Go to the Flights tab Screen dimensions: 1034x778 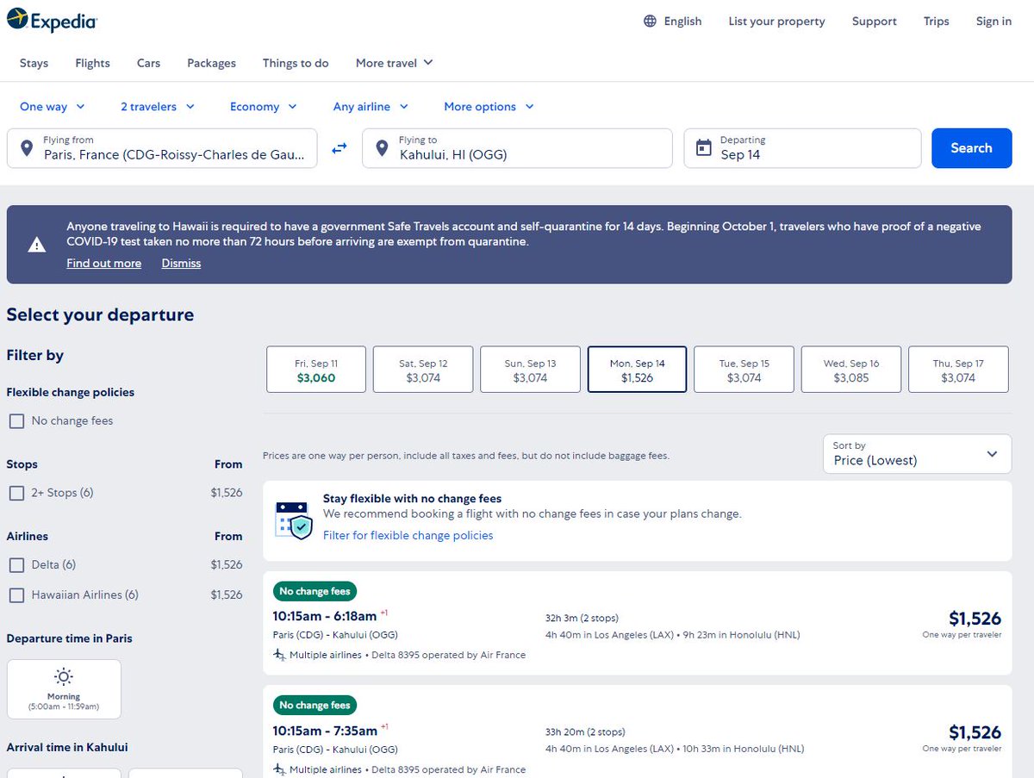click(x=92, y=63)
